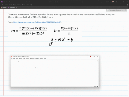129x97 pixels.
Task: Open Mathematica File menu
Action: 12,59
